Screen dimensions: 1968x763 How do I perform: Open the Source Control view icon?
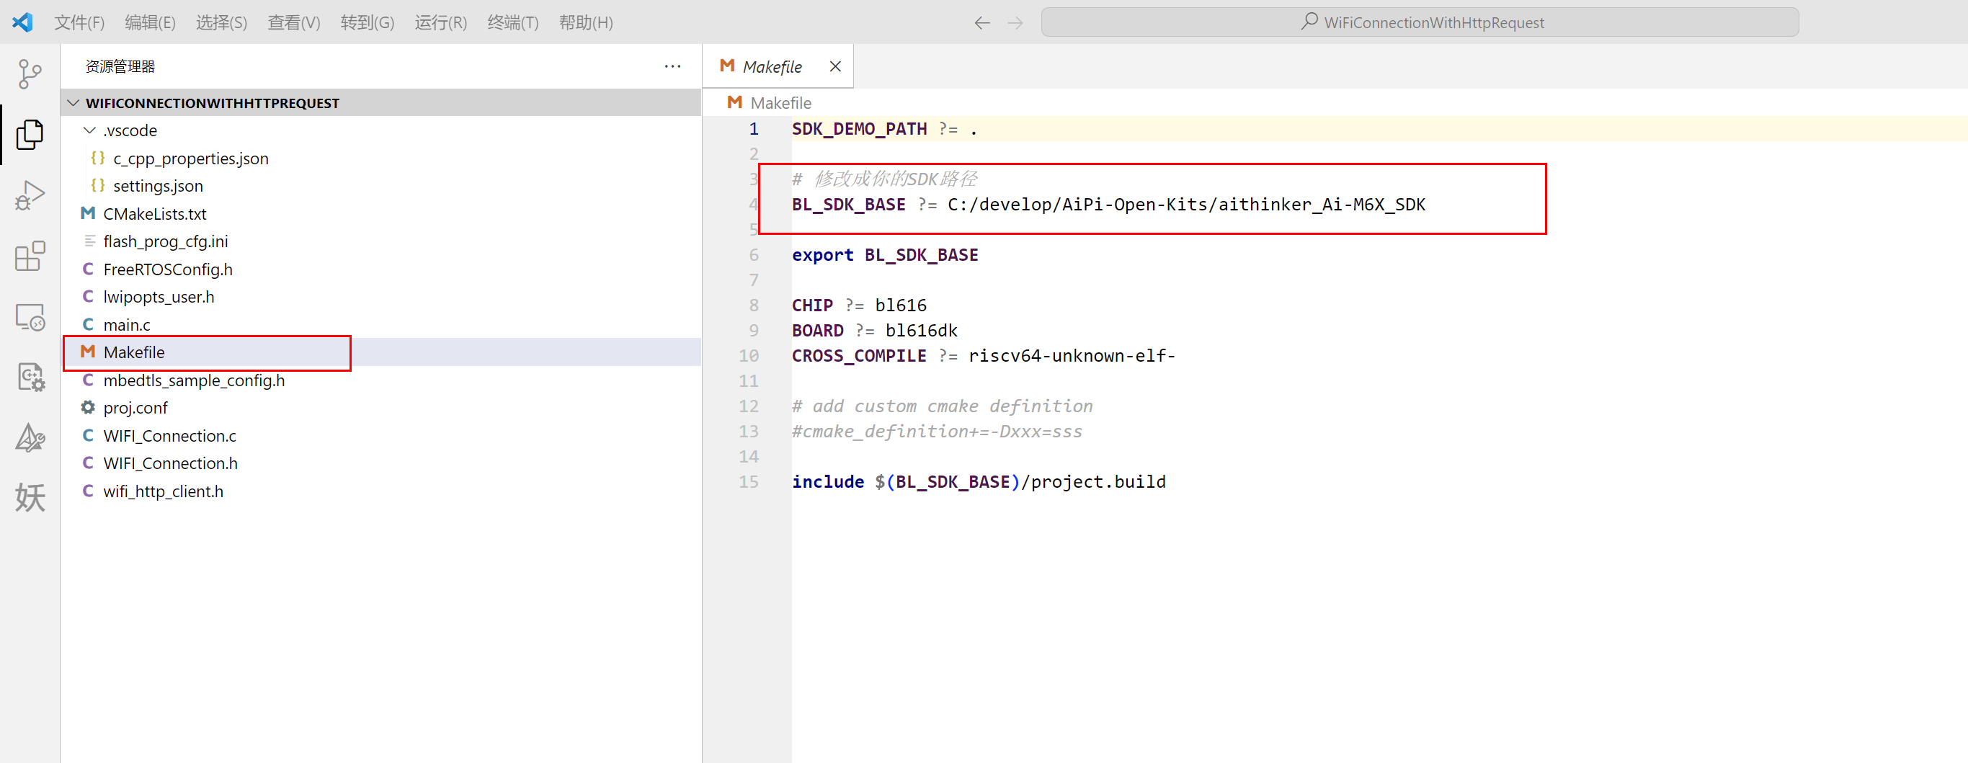point(30,74)
